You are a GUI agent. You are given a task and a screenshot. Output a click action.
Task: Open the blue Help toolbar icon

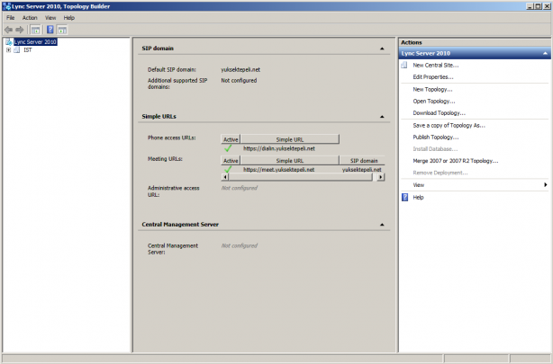pyautogui.click(x=50, y=30)
